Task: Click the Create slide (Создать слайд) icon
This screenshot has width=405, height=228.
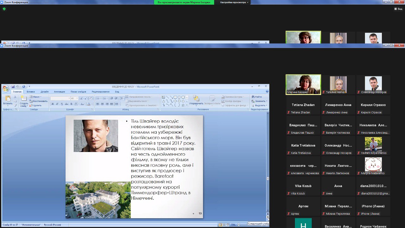Action: [x=24, y=100]
